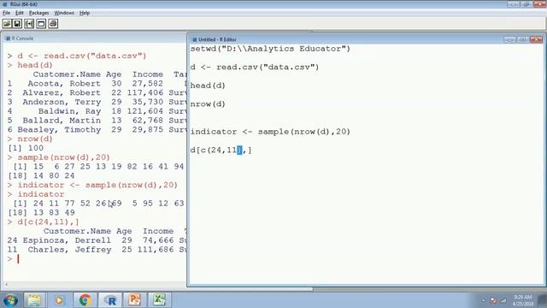Viewport: 547px width, 308px height.
Task: Click the console row for Ballard, Martin
Action: 97,121
